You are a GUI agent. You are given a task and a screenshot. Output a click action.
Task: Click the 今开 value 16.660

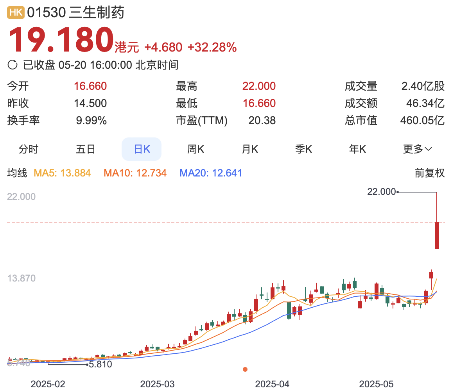90,86
